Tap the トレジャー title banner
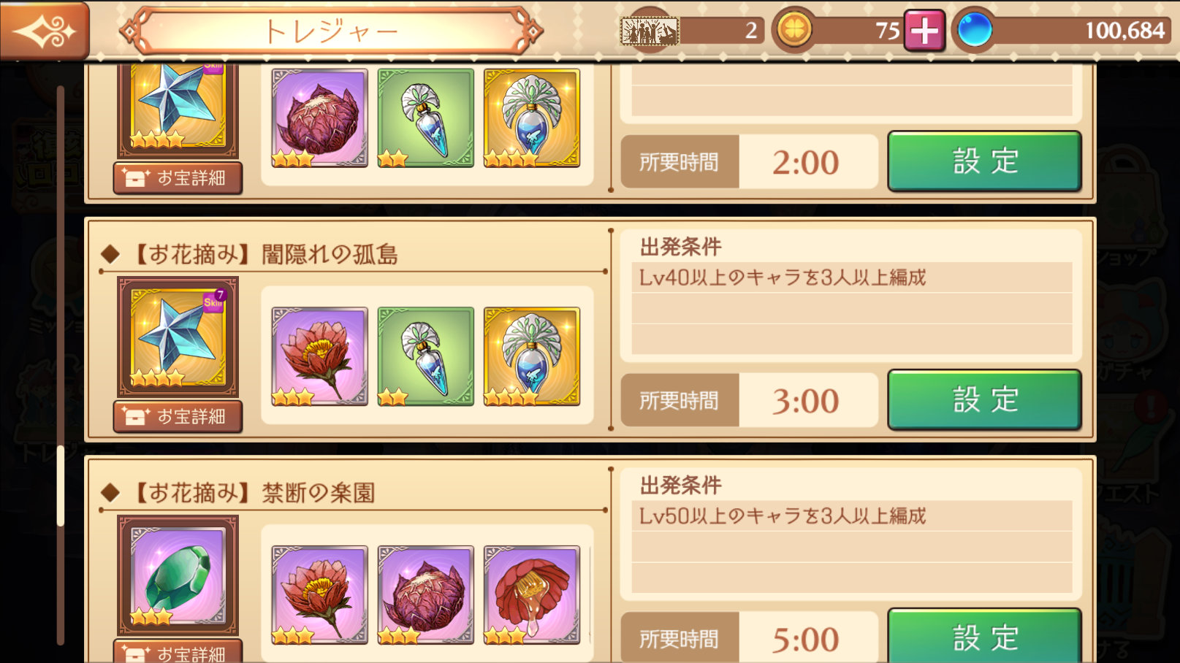 coord(331,31)
